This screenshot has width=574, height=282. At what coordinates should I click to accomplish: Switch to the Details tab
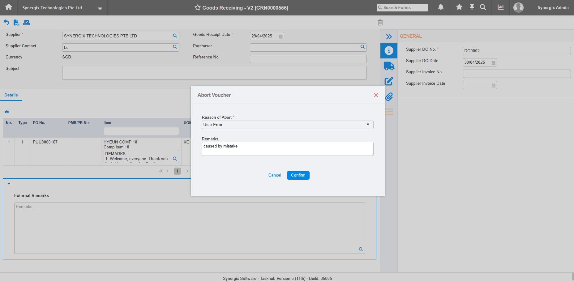[x=11, y=95]
